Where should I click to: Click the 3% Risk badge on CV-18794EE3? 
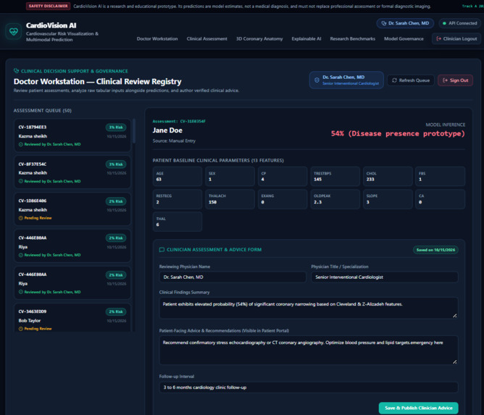(116, 127)
